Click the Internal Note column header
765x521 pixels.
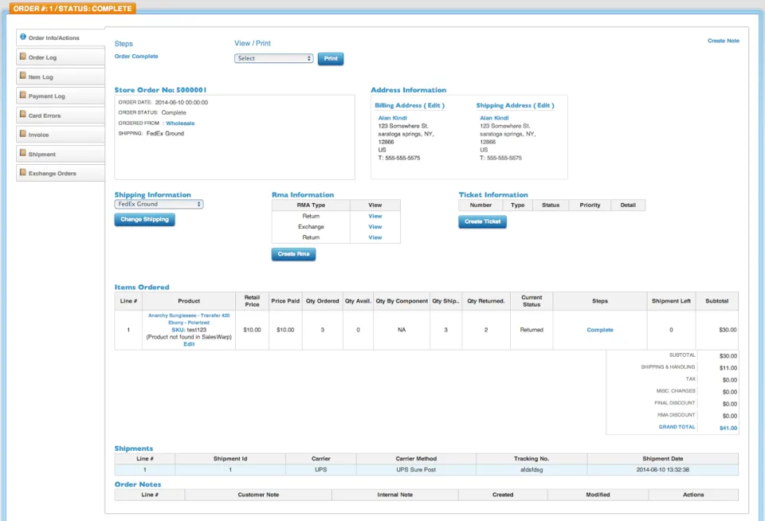click(x=394, y=495)
